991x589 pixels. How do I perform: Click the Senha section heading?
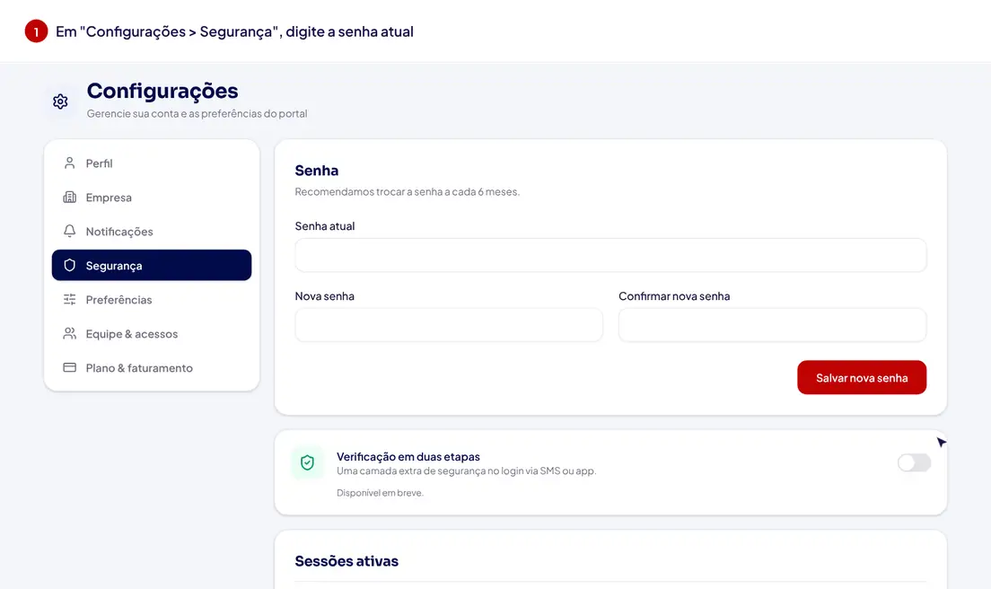(x=317, y=171)
